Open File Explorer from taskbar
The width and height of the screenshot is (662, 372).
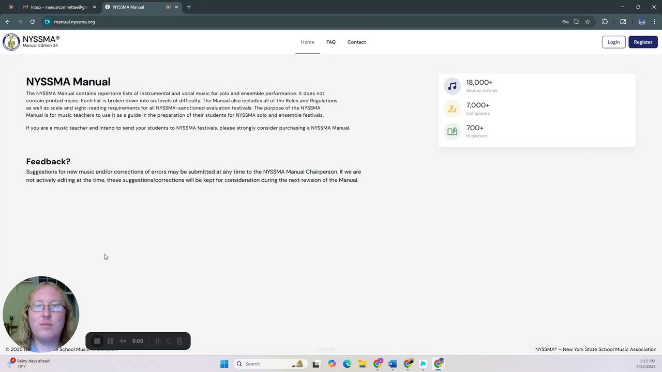click(x=362, y=364)
